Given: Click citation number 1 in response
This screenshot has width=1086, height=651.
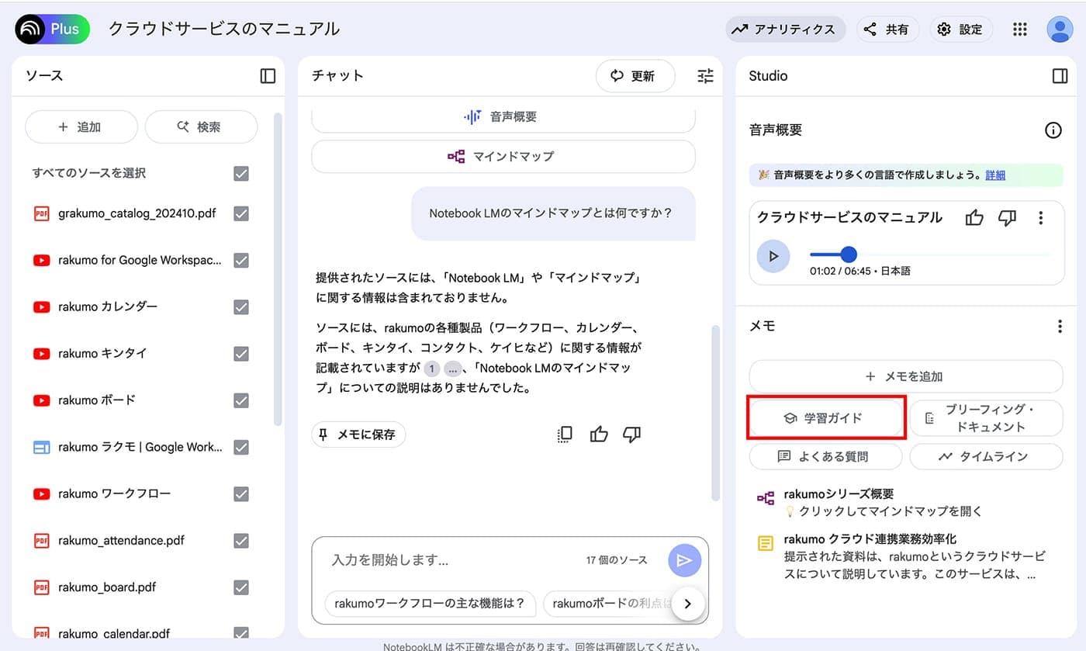Looking at the screenshot, I should point(432,369).
